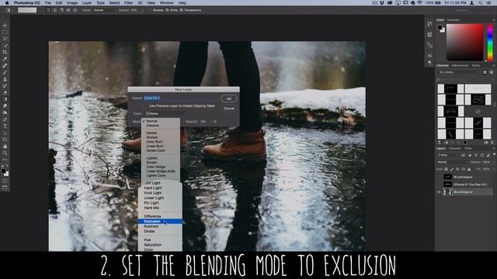The width and height of the screenshot is (497, 279).
Task: Change the screen mode icon
Action: point(5,188)
